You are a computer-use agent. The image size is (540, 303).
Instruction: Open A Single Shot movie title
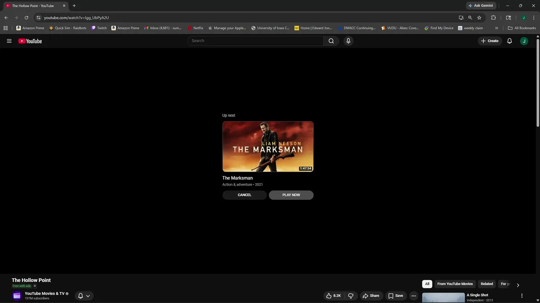477,295
